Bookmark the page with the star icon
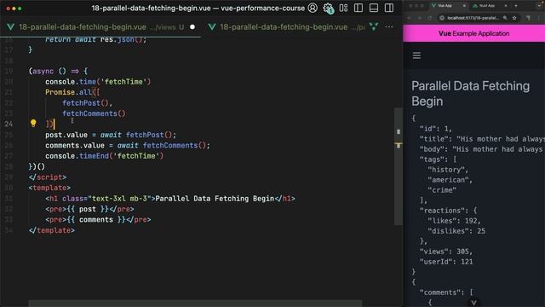The width and height of the screenshot is (545, 307). coord(514,18)
